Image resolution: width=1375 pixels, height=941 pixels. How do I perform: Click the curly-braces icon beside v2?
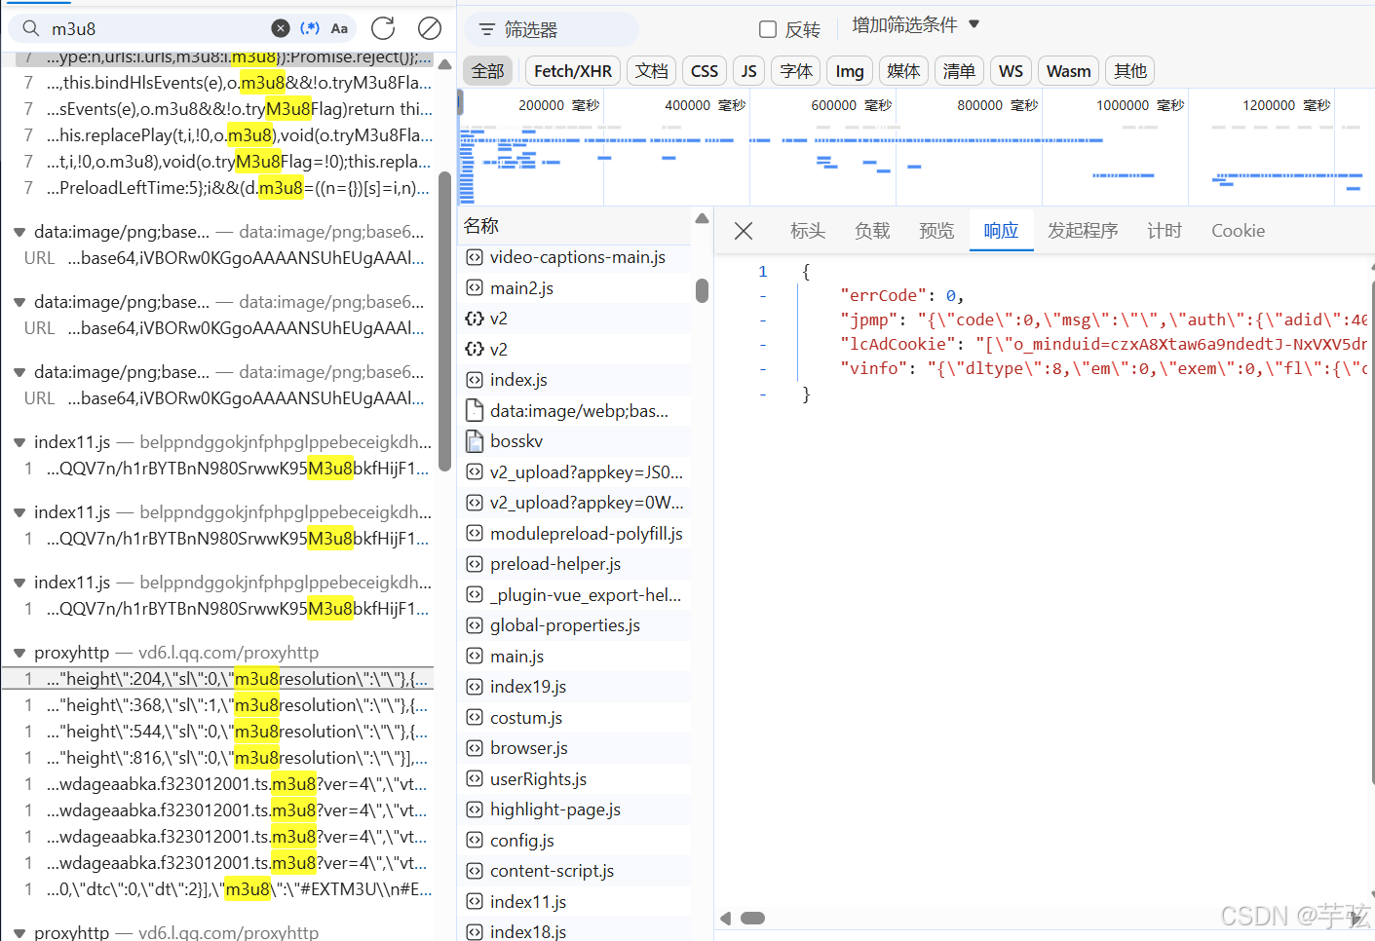474,318
